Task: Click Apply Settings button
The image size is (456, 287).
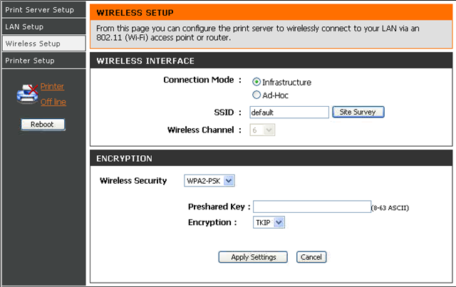Action: click(253, 257)
